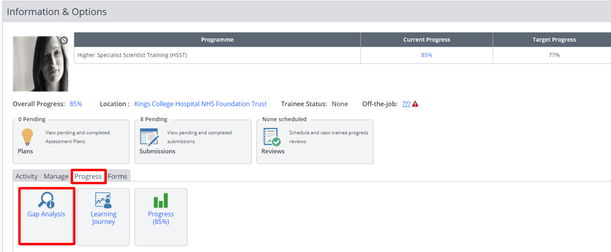Viewport: 611px width, 252px height.
Task: Click the Information & Options heading
Action: coord(57,12)
